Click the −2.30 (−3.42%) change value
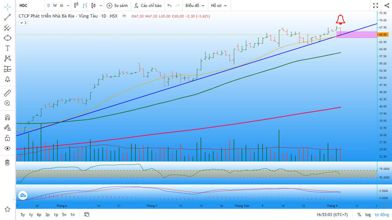 pyautogui.click(x=198, y=16)
